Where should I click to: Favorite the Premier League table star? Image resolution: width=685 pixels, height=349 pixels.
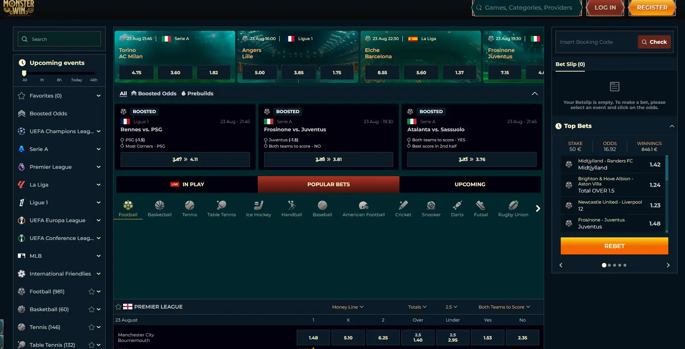coord(118,307)
